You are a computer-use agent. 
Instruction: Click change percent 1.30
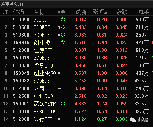[102, 50]
